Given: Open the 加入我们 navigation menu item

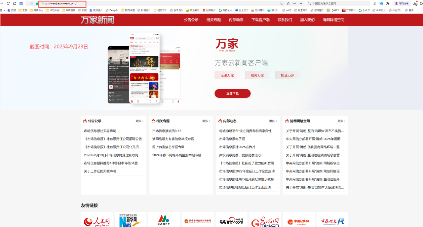Looking at the screenshot, I should point(307,20).
